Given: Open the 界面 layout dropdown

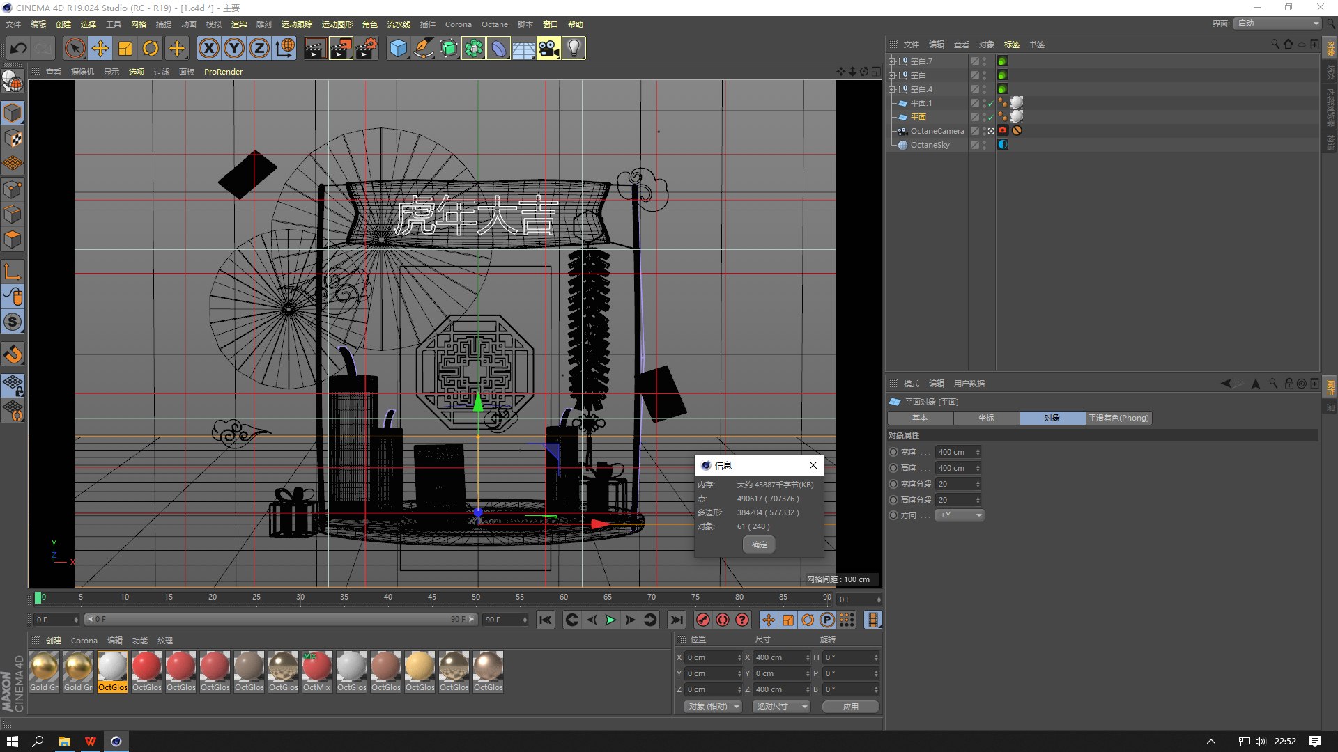Looking at the screenshot, I should [x=1278, y=23].
